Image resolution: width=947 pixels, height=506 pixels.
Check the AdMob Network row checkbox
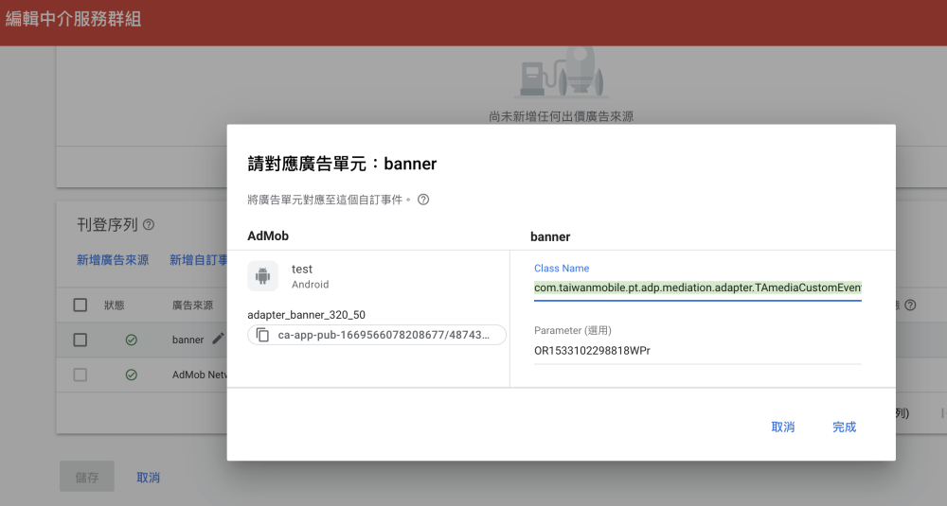click(80, 375)
